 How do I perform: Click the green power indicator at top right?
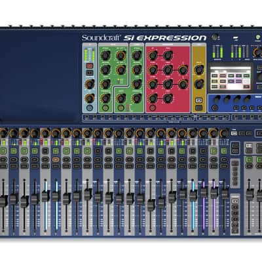pos(257,37)
